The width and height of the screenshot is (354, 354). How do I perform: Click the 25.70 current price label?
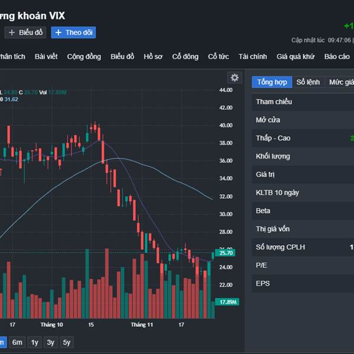(x=227, y=253)
